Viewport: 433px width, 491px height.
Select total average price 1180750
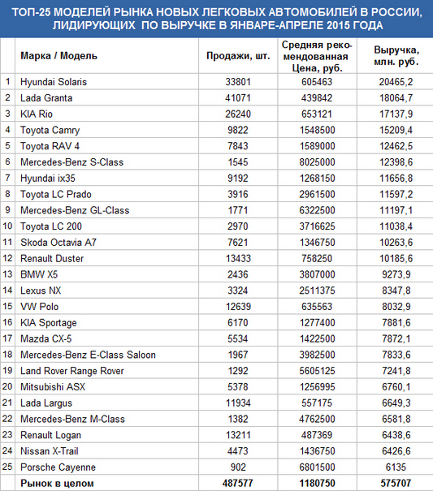point(317,483)
